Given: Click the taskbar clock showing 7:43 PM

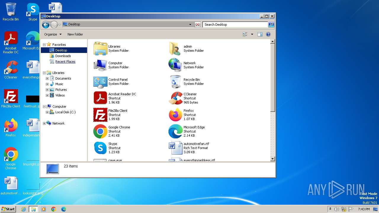Looking at the screenshot, I should [364, 209].
